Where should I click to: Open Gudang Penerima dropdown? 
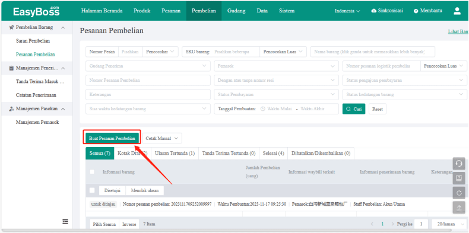[148, 66]
